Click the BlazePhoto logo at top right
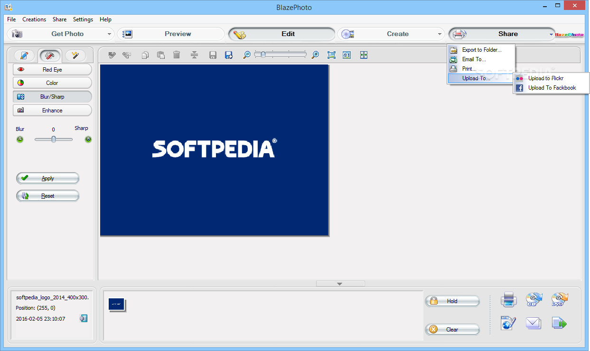 569,35
